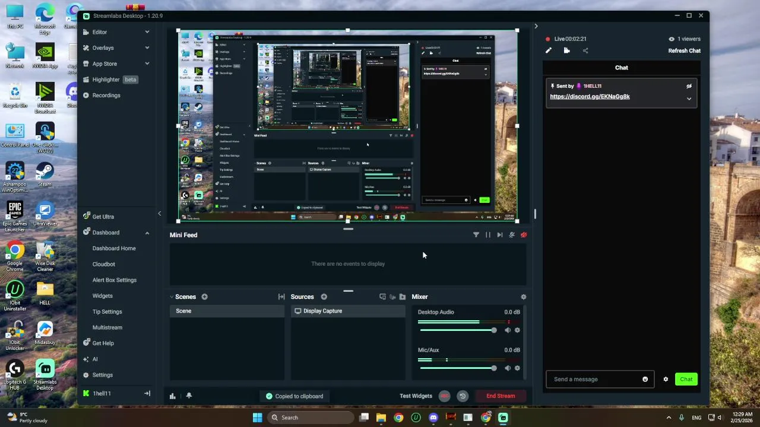Screen dimensions: 760x427
Task: Click the monitor source icon in Sources header
Action: tap(382, 297)
